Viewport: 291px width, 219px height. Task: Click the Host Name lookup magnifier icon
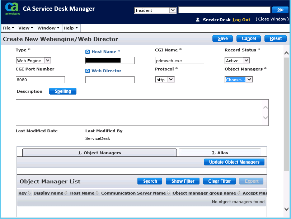point(88,52)
